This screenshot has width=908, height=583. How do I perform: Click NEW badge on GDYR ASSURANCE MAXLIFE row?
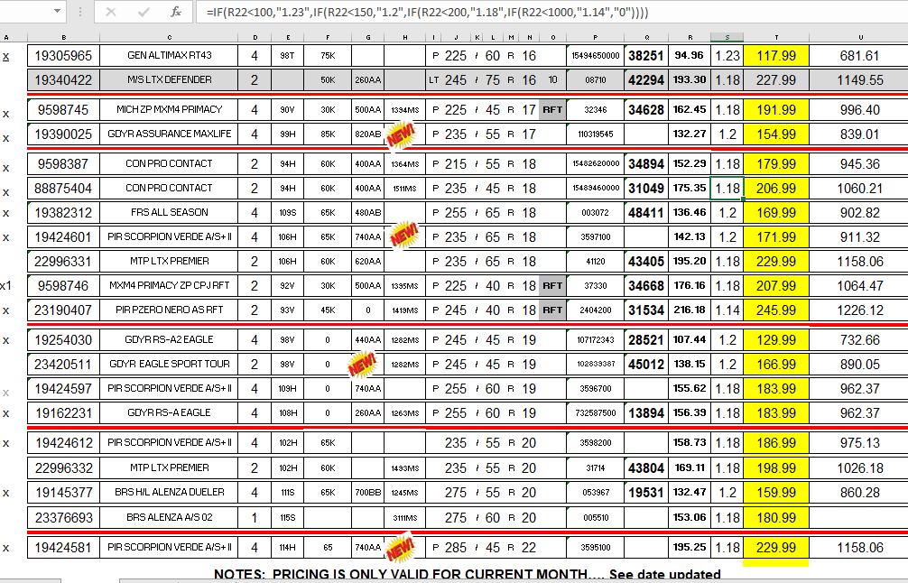tap(401, 134)
